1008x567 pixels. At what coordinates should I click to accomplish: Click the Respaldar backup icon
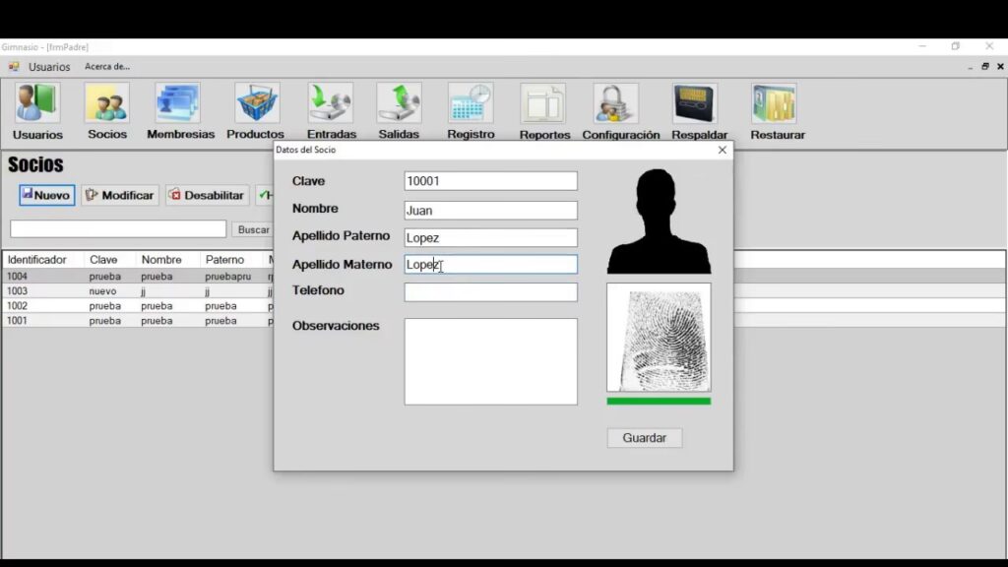[x=696, y=104]
